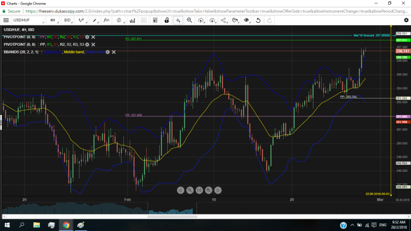Expand the USD/HUF instrument dropdown
The height and width of the screenshot is (231, 411).
pyautogui.click(x=28, y=20)
